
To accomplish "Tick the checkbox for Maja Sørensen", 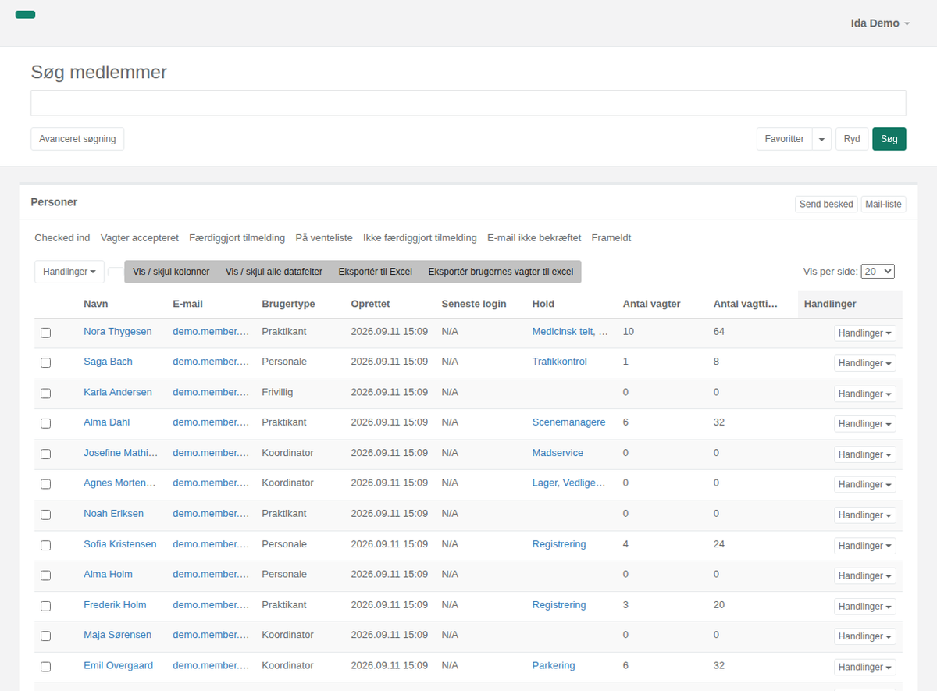I will tap(45, 636).
